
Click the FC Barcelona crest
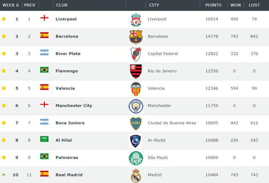coord(136,37)
